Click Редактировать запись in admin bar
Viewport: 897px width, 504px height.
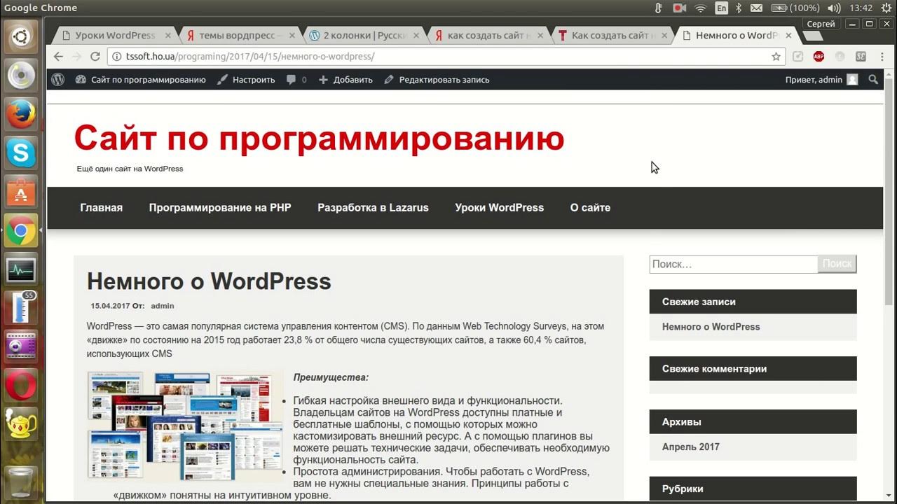click(437, 80)
